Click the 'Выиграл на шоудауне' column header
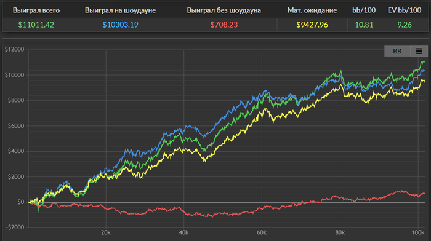 pyautogui.click(x=120, y=10)
